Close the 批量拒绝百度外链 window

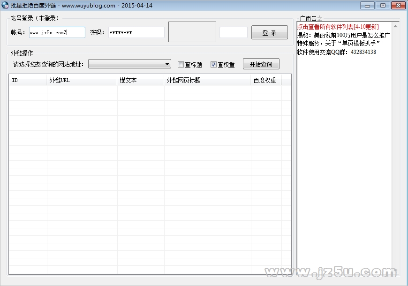pyautogui.click(x=398, y=6)
